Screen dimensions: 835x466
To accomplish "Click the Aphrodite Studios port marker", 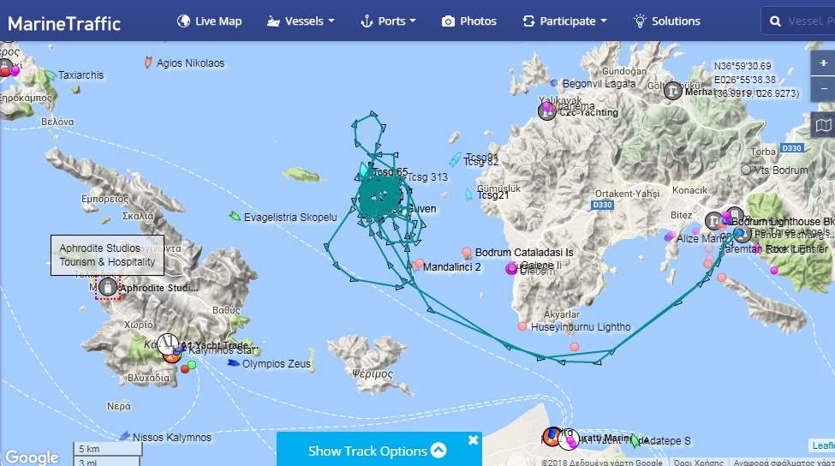I will pyautogui.click(x=108, y=288).
